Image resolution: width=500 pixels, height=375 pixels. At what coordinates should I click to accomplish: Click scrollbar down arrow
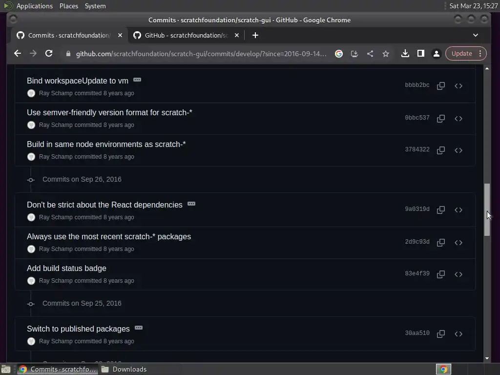[x=487, y=358]
